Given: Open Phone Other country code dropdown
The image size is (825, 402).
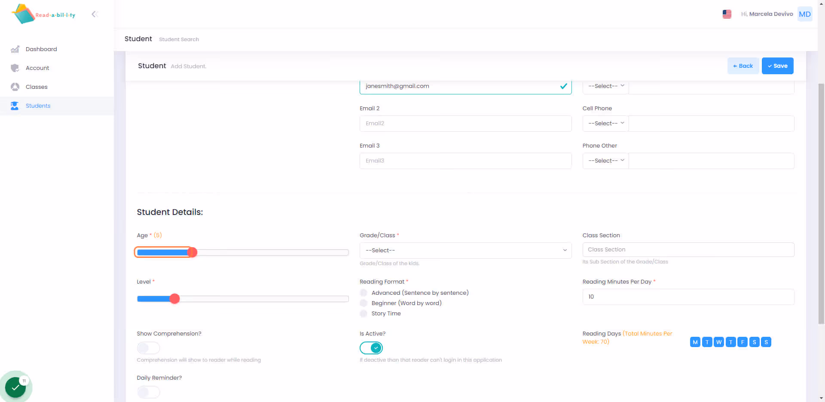Looking at the screenshot, I should [x=605, y=161].
